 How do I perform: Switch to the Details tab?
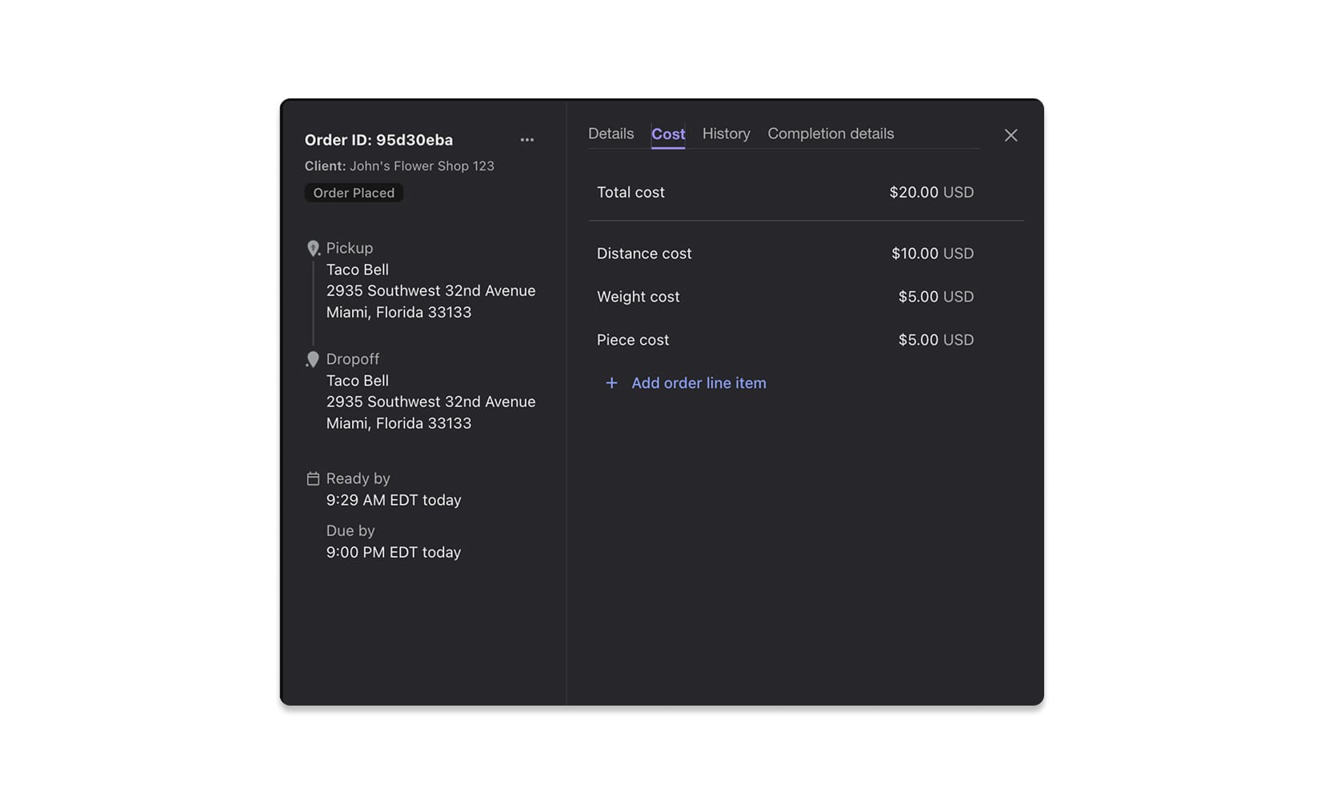610,134
